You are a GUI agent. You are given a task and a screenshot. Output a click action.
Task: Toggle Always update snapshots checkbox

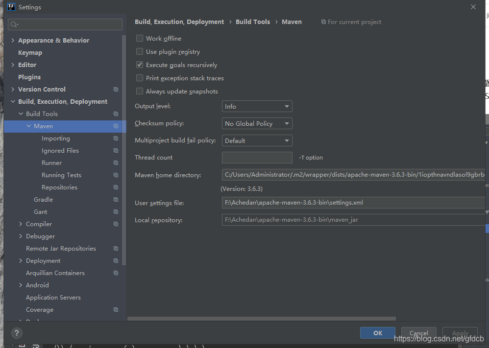pyautogui.click(x=140, y=92)
